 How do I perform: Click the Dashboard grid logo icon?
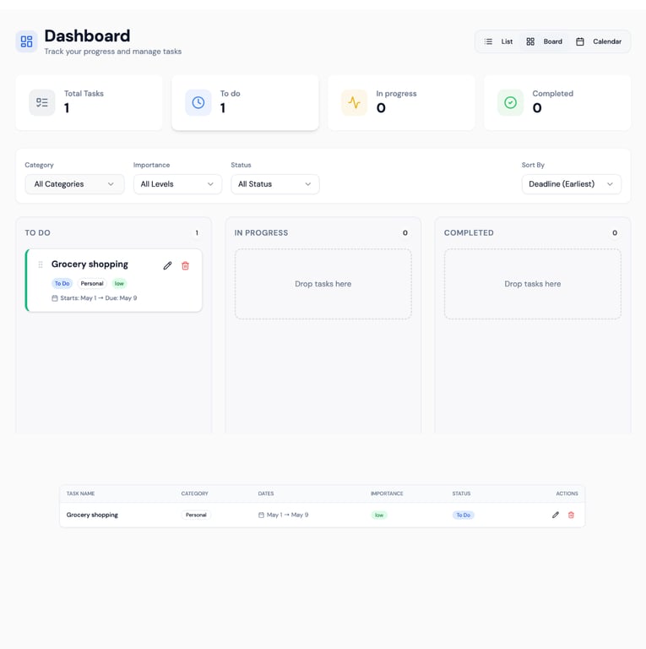pyautogui.click(x=26, y=41)
